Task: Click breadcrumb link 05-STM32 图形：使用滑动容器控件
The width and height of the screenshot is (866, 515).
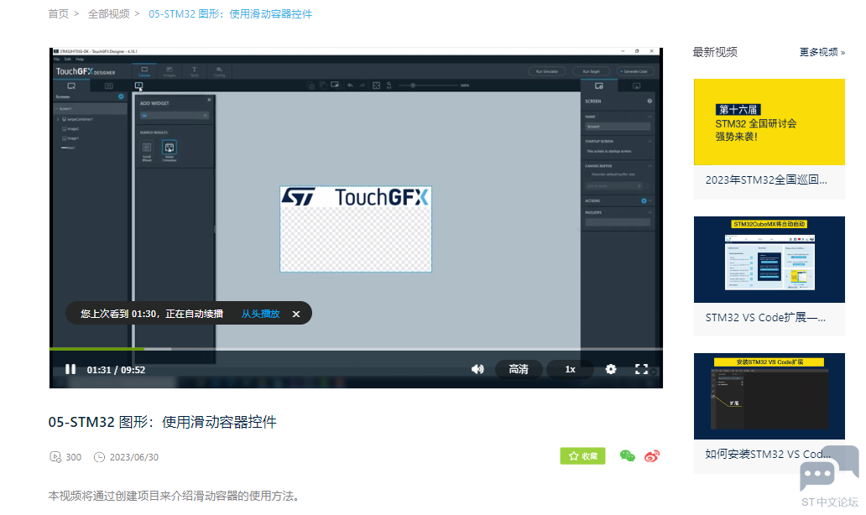Action: pyautogui.click(x=230, y=13)
